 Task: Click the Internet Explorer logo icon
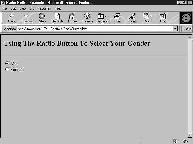coord(186,18)
